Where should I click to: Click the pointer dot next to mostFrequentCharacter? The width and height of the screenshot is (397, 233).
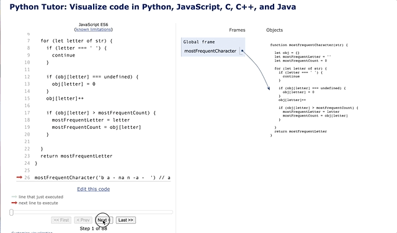[242, 51]
